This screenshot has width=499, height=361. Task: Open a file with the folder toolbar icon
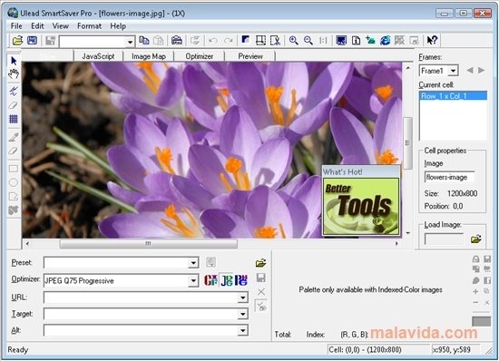coord(17,41)
